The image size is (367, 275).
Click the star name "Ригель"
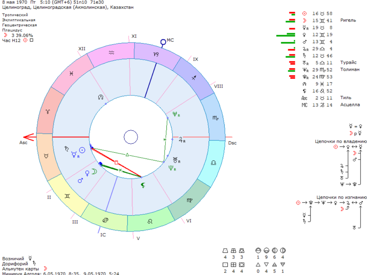tap(348, 20)
